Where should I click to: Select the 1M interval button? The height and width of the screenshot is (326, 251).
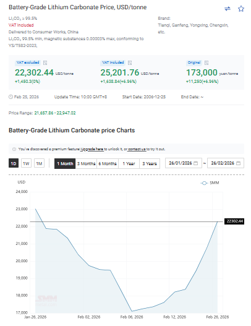point(39,163)
